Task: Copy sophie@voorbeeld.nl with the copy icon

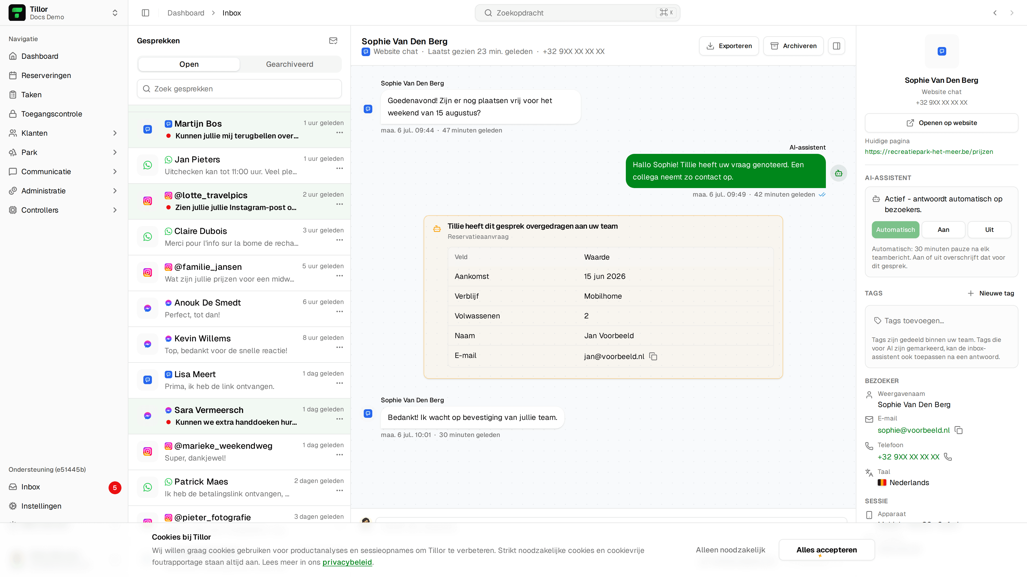Action: point(959,430)
